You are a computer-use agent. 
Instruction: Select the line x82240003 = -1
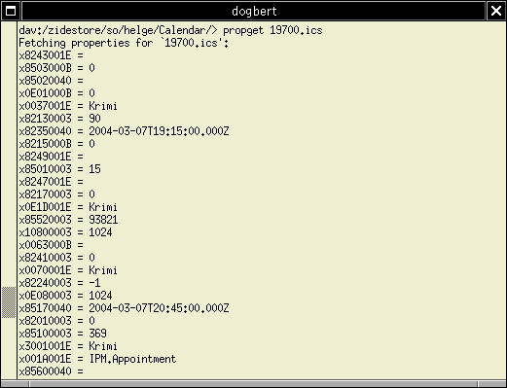[59, 283]
